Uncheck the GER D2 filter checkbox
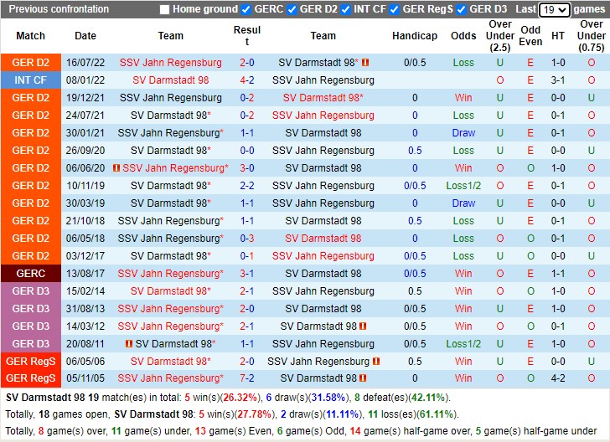 [292, 9]
